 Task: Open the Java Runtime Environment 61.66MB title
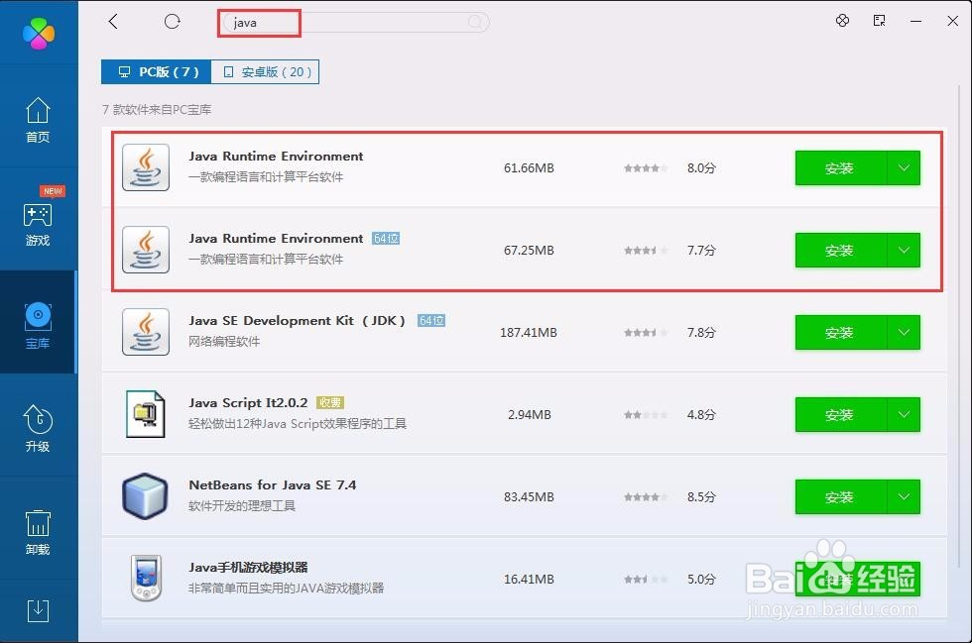click(276, 157)
